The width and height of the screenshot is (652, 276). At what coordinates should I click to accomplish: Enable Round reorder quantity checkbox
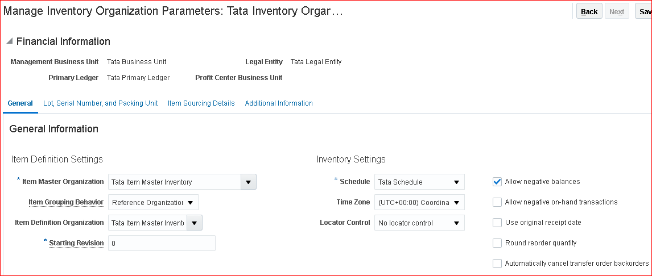tap(497, 243)
